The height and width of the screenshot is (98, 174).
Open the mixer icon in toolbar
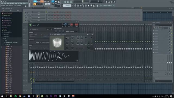click(x=86, y=5)
